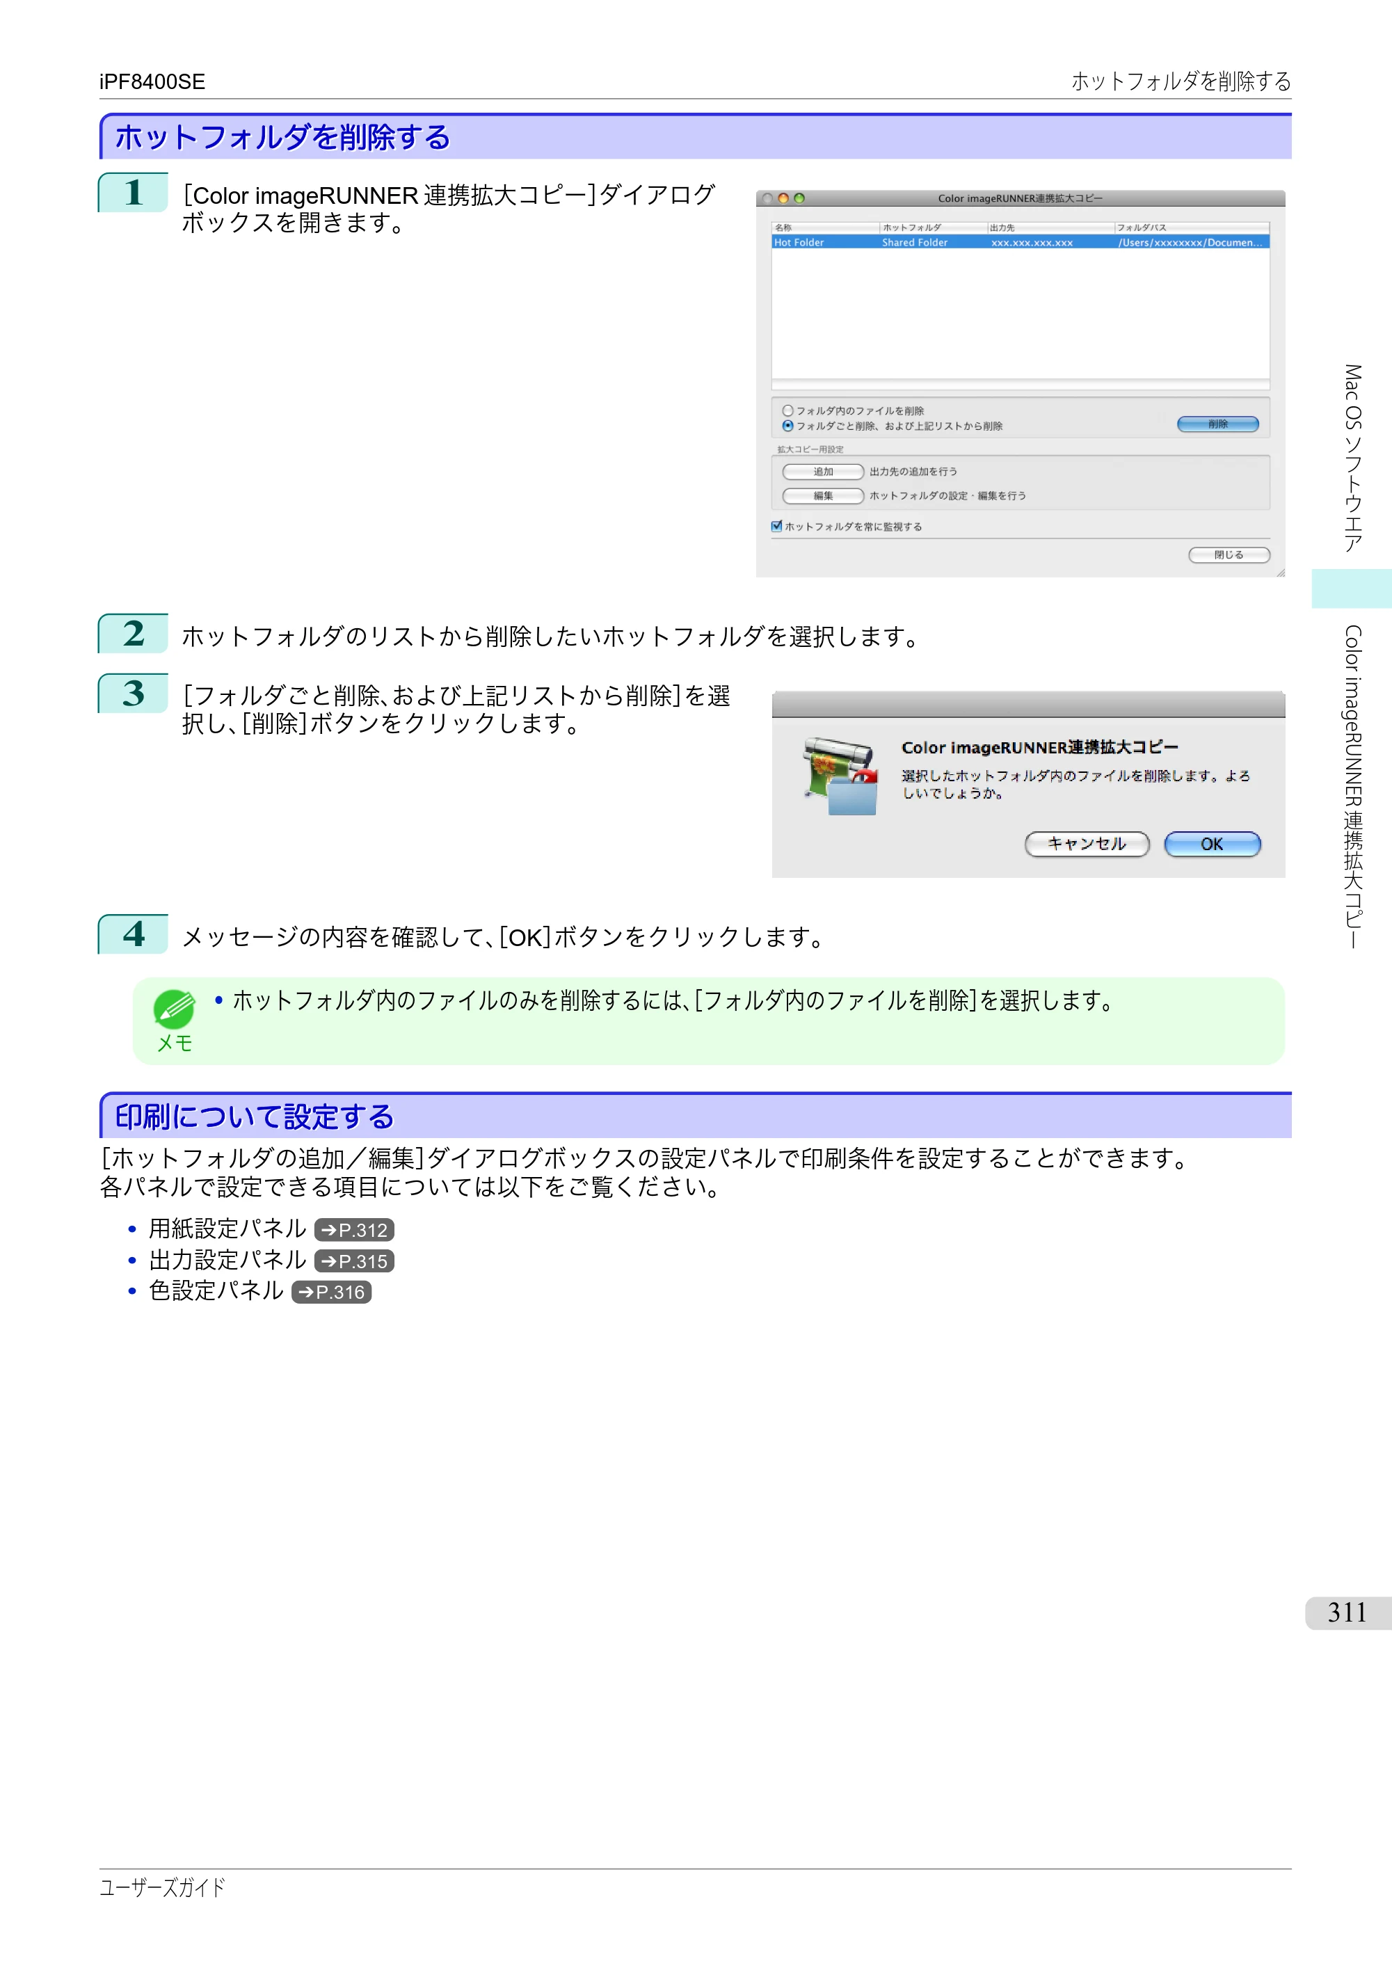The height and width of the screenshot is (1968, 1392).
Task: Click the Shared Folder cell
Action: click(915, 243)
